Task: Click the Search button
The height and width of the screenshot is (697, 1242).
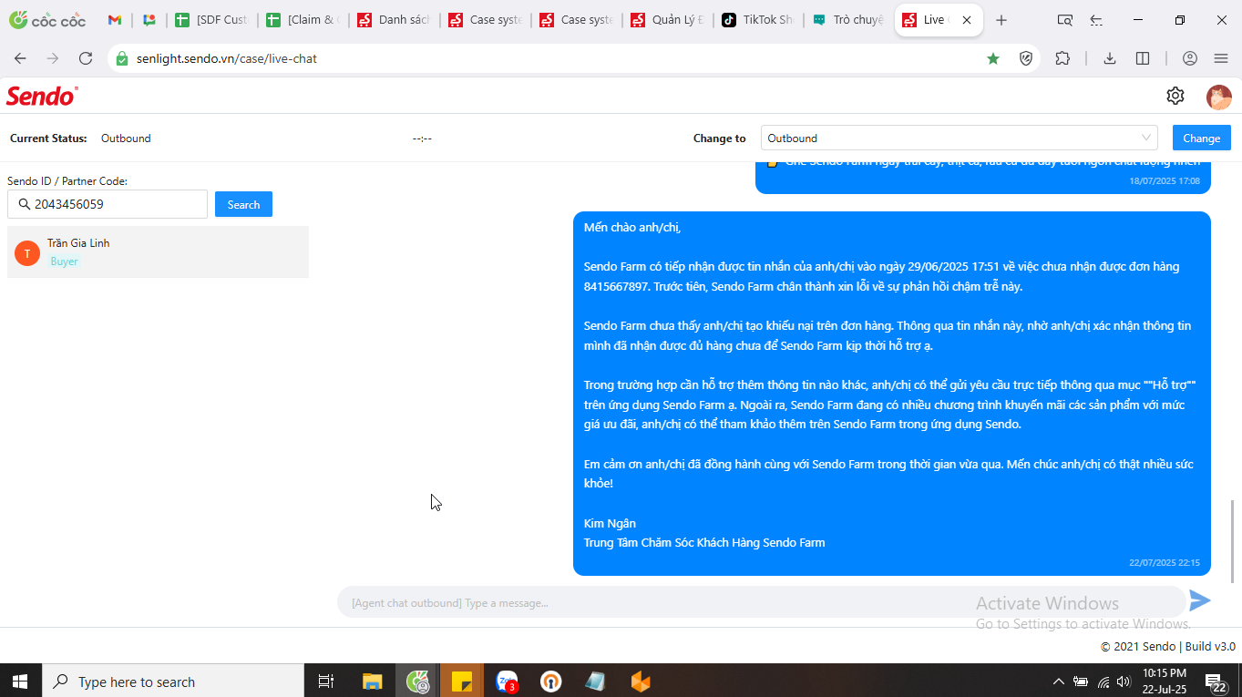Action: 243,204
